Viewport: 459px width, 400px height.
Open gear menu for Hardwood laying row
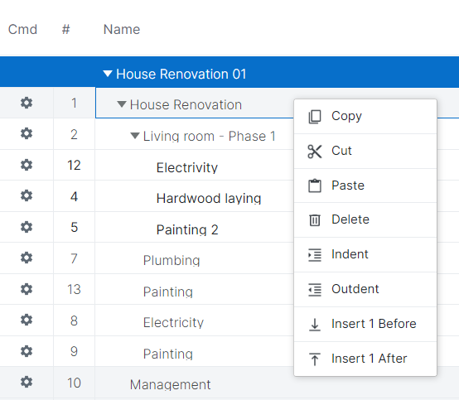point(27,195)
